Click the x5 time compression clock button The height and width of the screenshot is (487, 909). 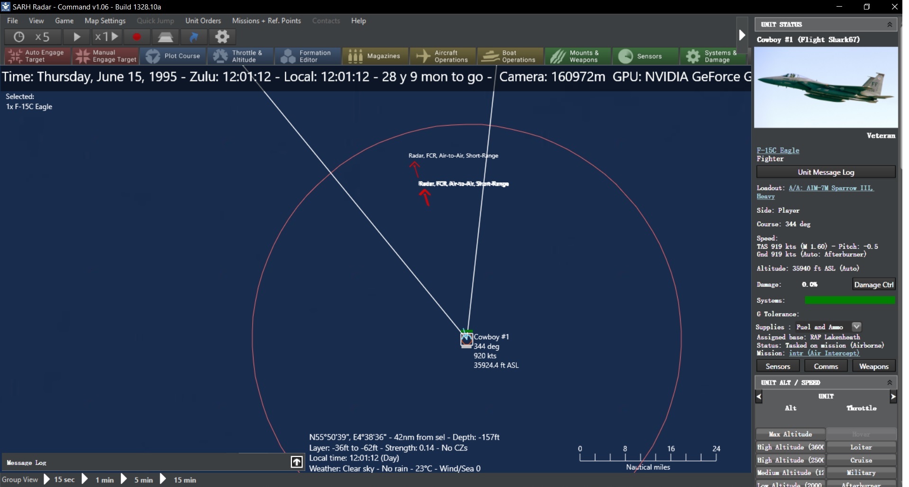click(32, 36)
